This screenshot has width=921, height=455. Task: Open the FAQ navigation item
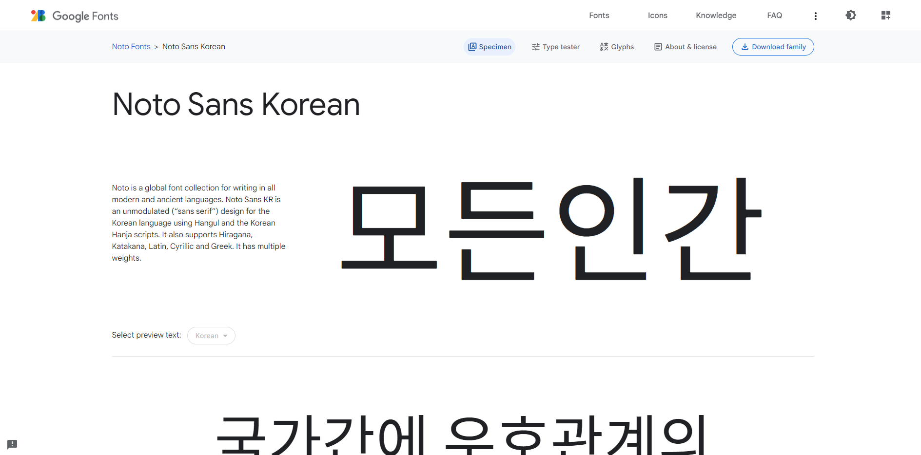(x=774, y=16)
